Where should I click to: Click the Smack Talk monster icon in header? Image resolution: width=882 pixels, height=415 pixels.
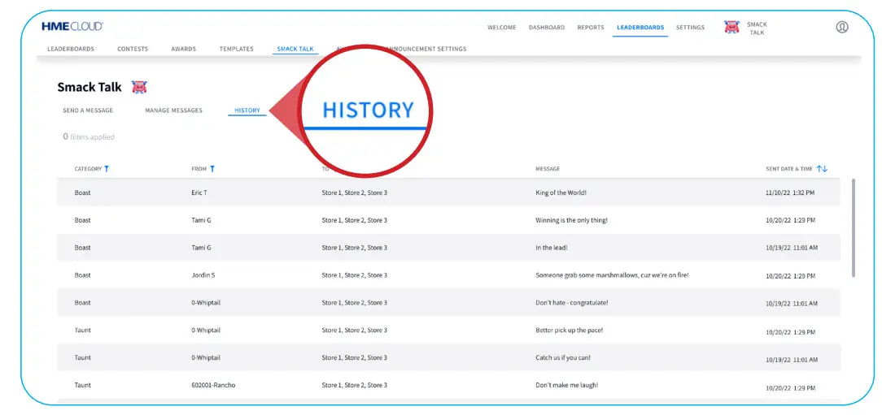731,27
